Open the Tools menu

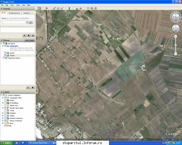click(18, 5)
